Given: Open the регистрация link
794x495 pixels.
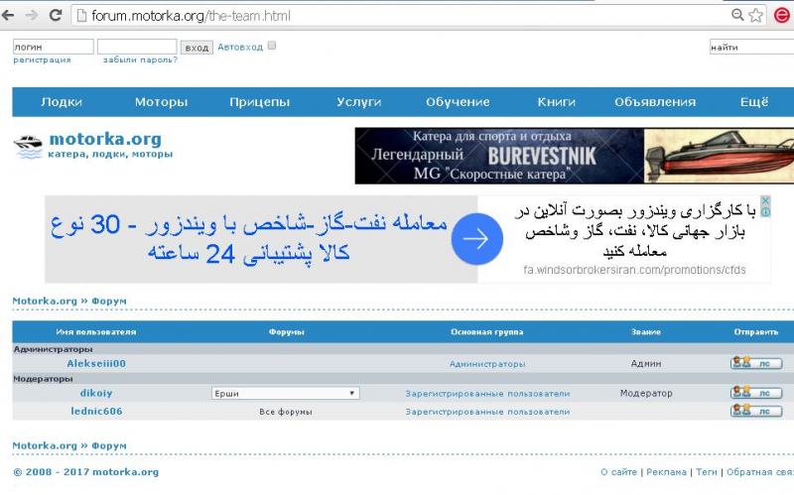Looking at the screenshot, I should [x=42, y=60].
